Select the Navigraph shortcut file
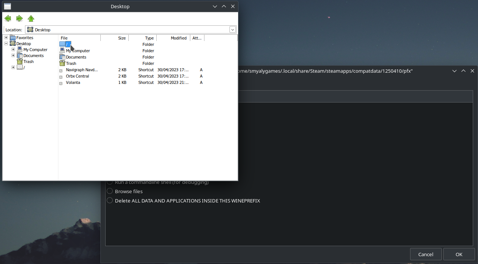 tap(81, 70)
